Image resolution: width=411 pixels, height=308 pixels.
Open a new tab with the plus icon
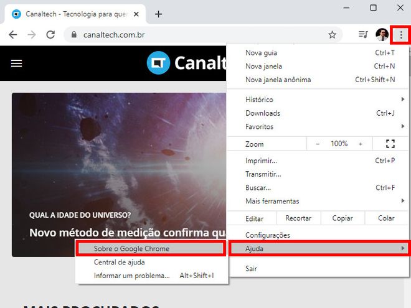click(x=158, y=14)
